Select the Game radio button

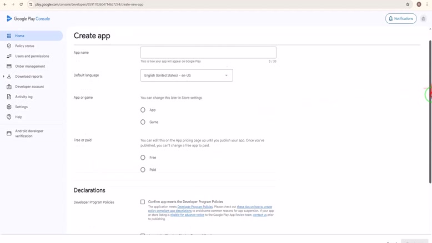[x=143, y=122]
